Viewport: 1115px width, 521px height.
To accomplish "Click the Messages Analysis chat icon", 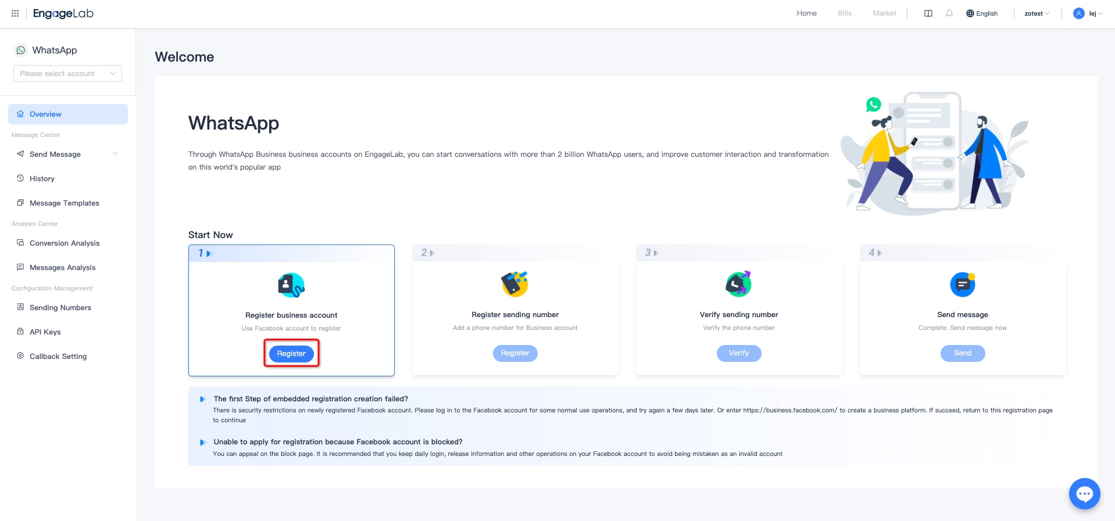I will coord(20,267).
